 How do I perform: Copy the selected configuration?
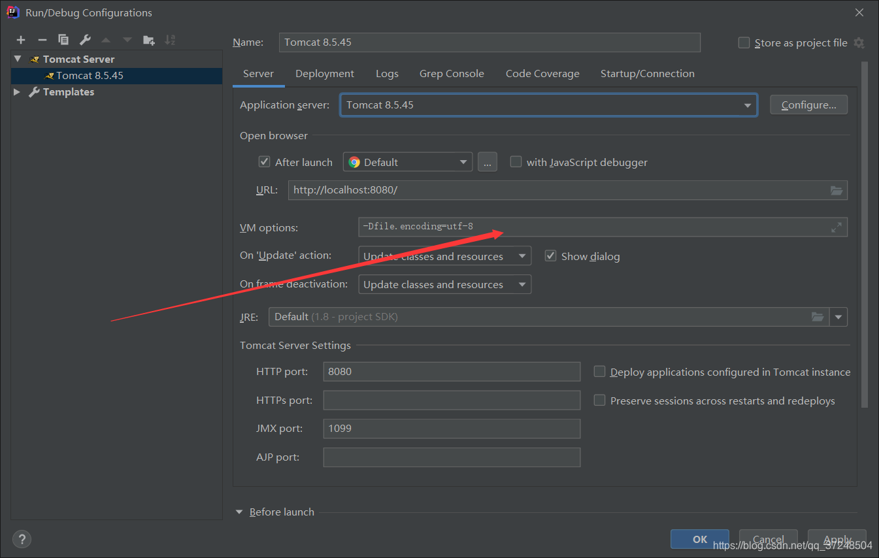click(x=63, y=40)
